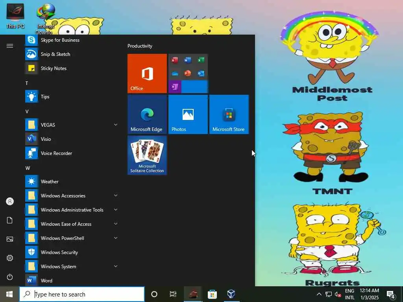
Task: Expand the Start menu hamburger navigation
Action: tap(10, 46)
